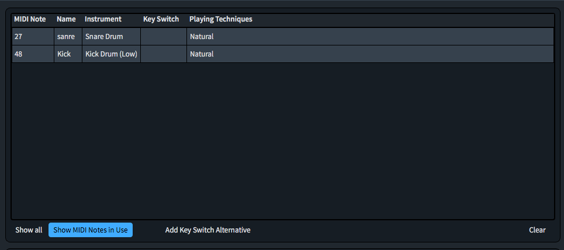Click the Snare Drum row's Key Switch cell
The image size is (564, 250).
[x=164, y=37]
